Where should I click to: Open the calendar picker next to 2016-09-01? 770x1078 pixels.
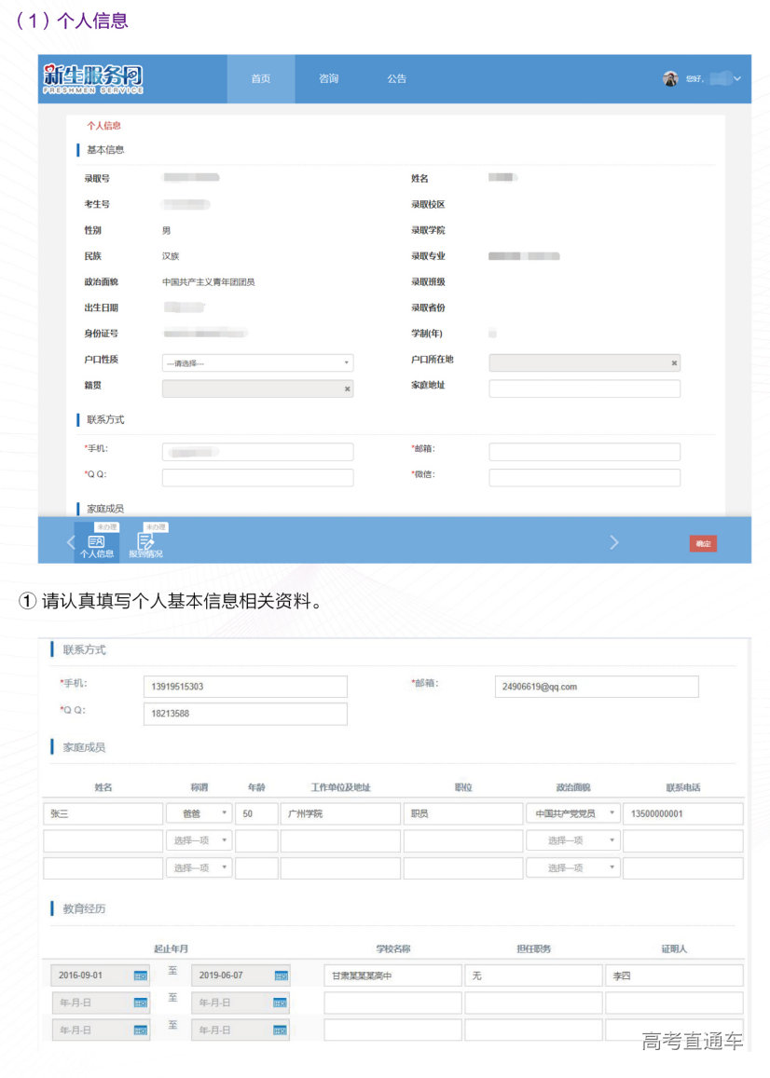[142, 974]
